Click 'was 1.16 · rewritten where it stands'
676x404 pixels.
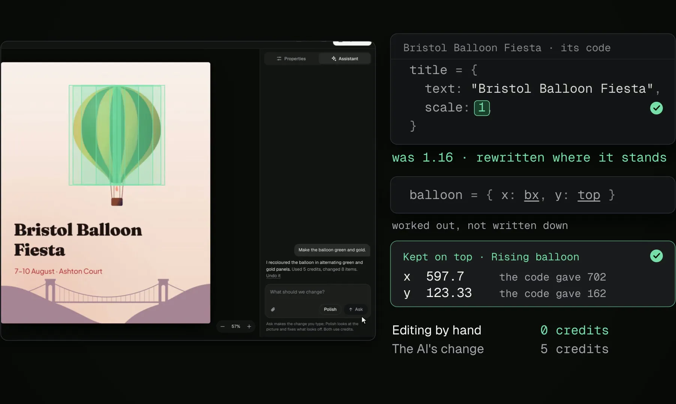coord(529,158)
